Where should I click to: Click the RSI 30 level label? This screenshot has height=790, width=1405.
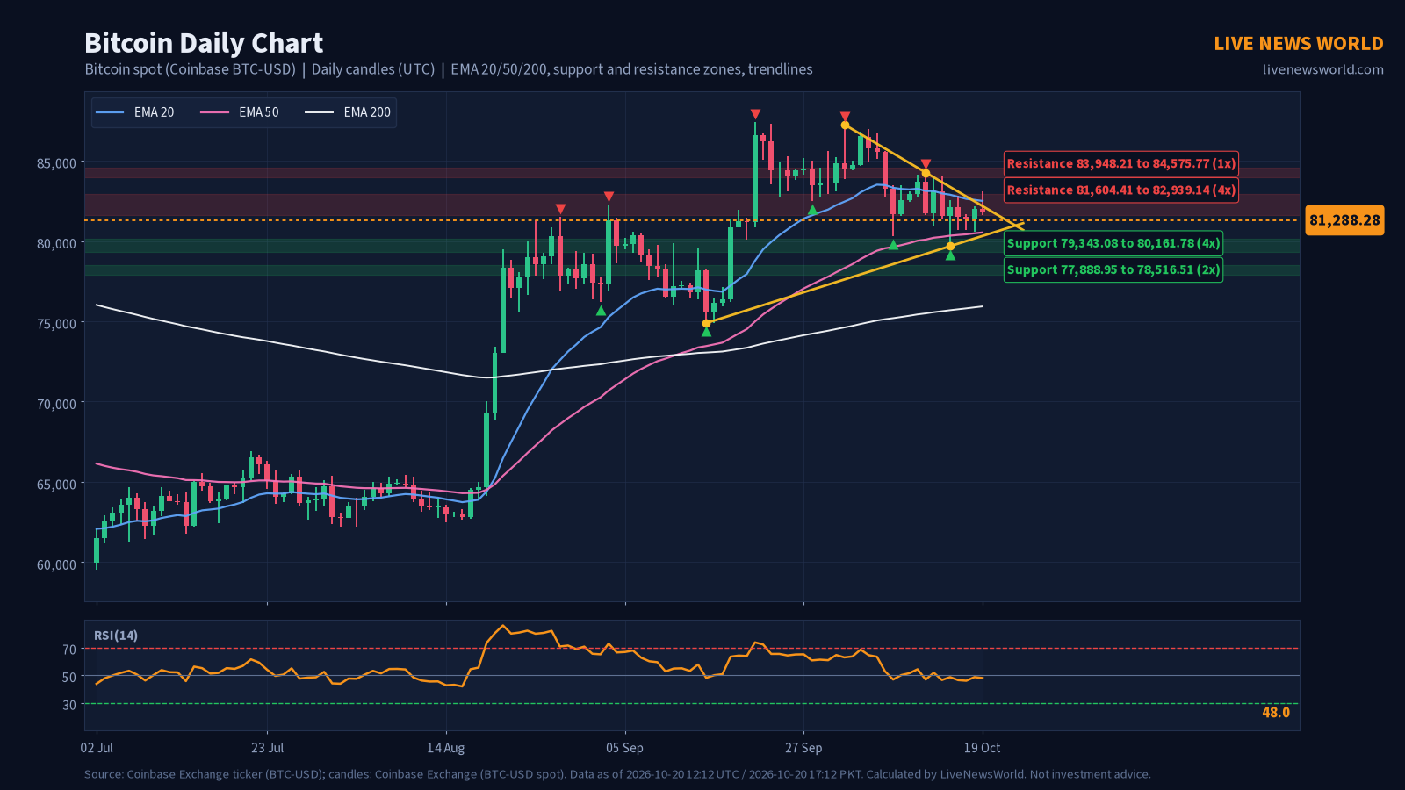[x=69, y=705]
